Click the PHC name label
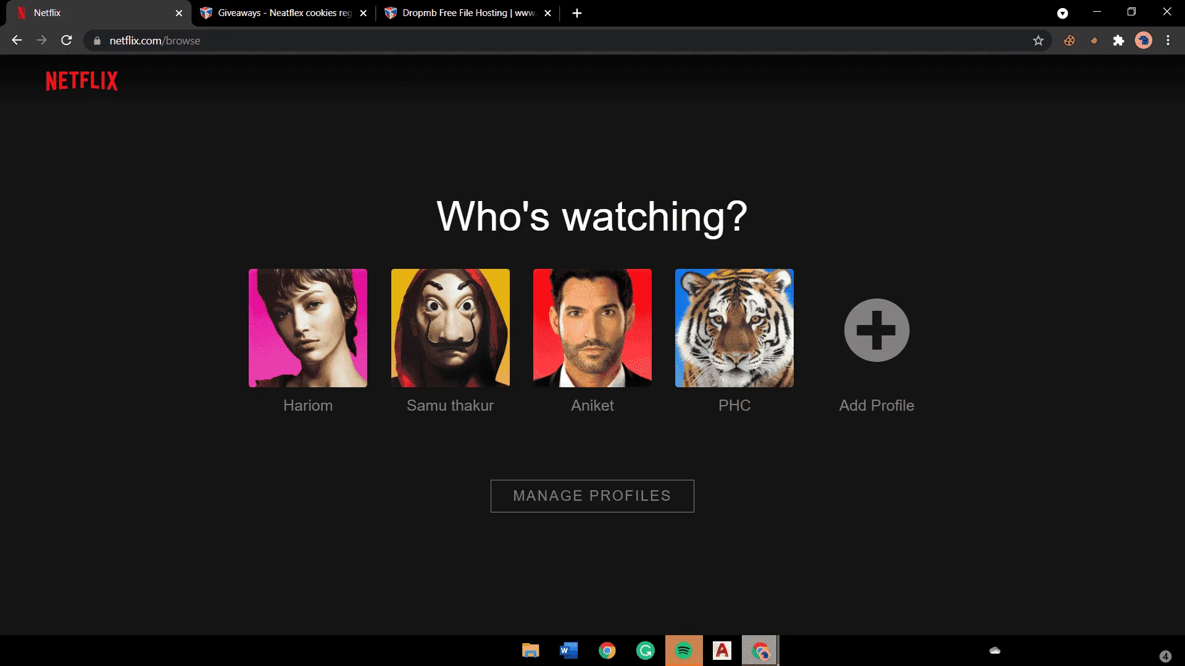The height and width of the screenshot is (666, 1185). (x=734, y=406)
